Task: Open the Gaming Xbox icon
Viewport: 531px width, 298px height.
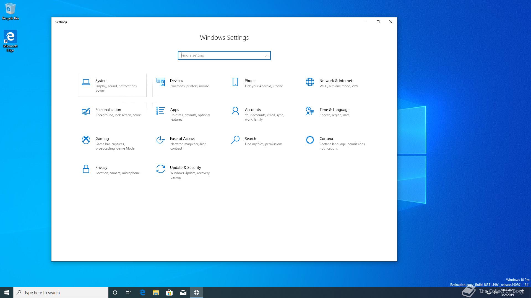Action: pyautogui.click(x=86, y=140)
